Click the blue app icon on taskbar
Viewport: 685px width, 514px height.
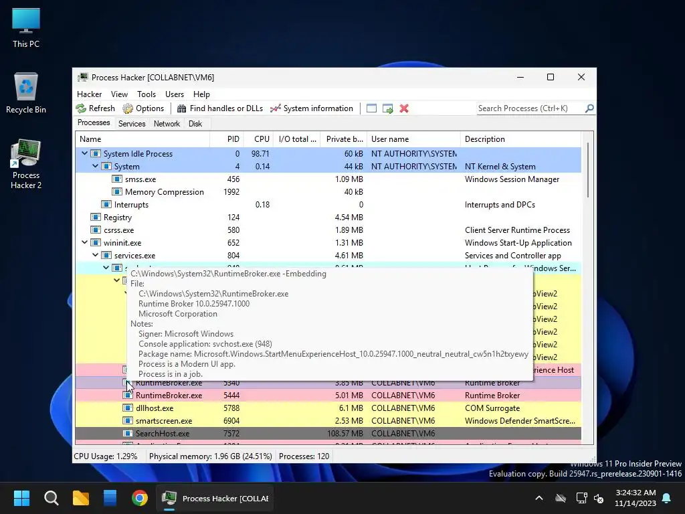click(110, 498)
